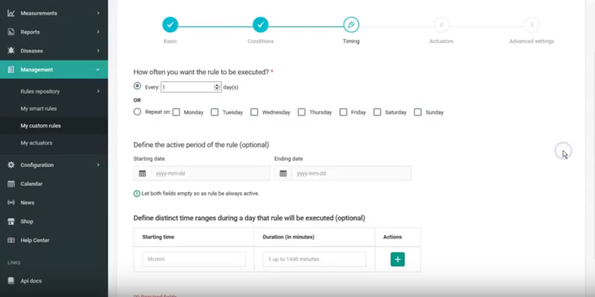
Task: Expand the Rules repository submenu
Action: (x=98, y=91)
